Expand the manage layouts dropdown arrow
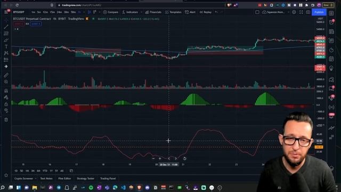 tap(288, 12)
